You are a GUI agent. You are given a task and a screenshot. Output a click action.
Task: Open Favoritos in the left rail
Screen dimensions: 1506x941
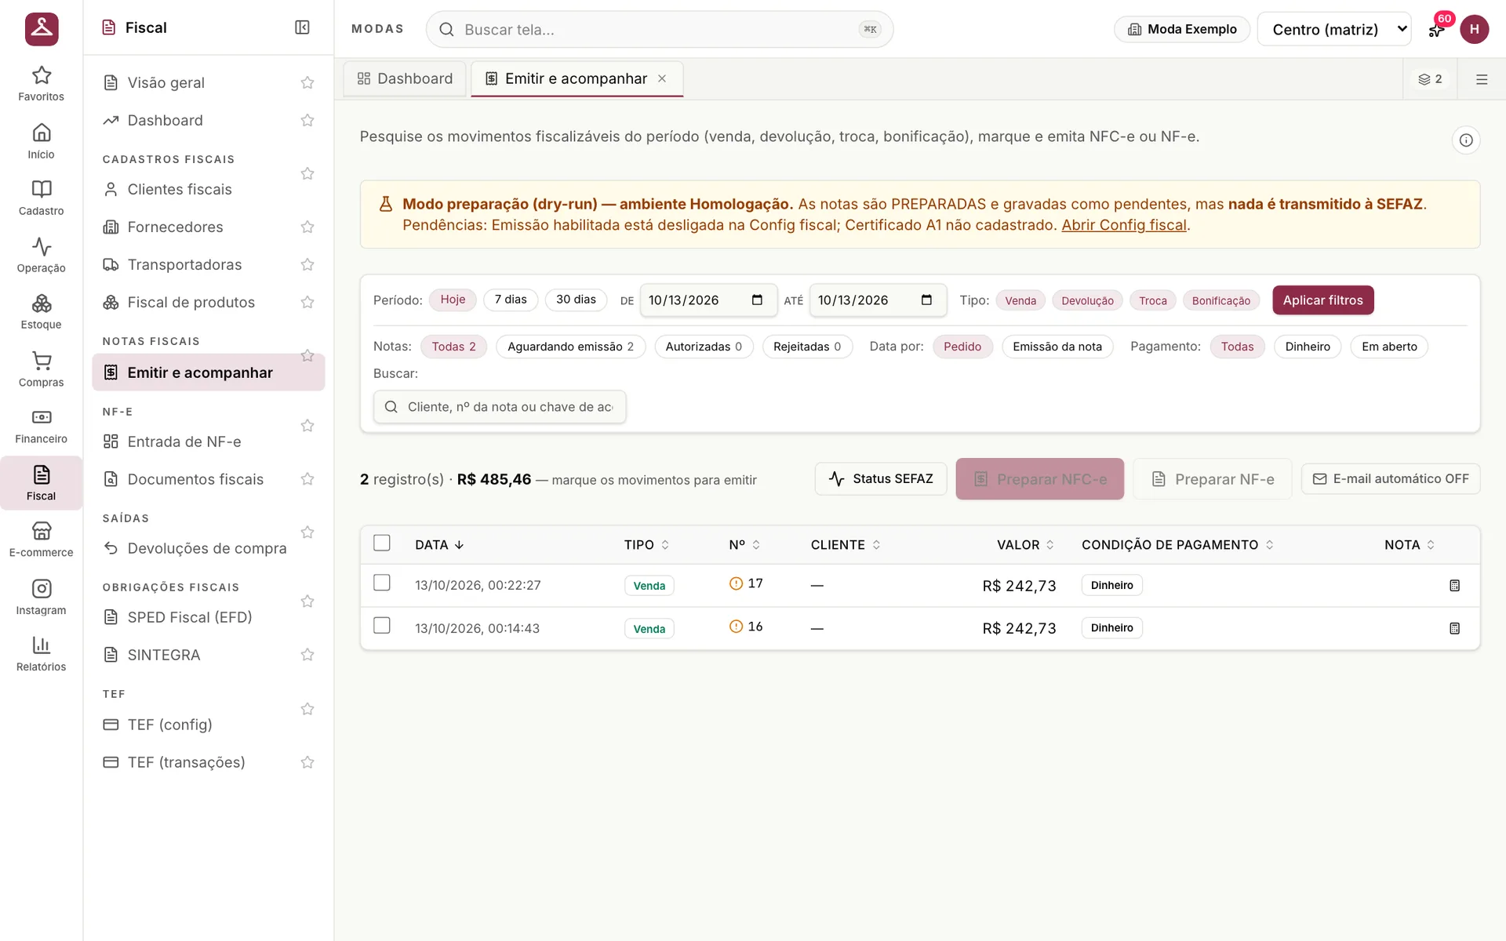point(41,84)
